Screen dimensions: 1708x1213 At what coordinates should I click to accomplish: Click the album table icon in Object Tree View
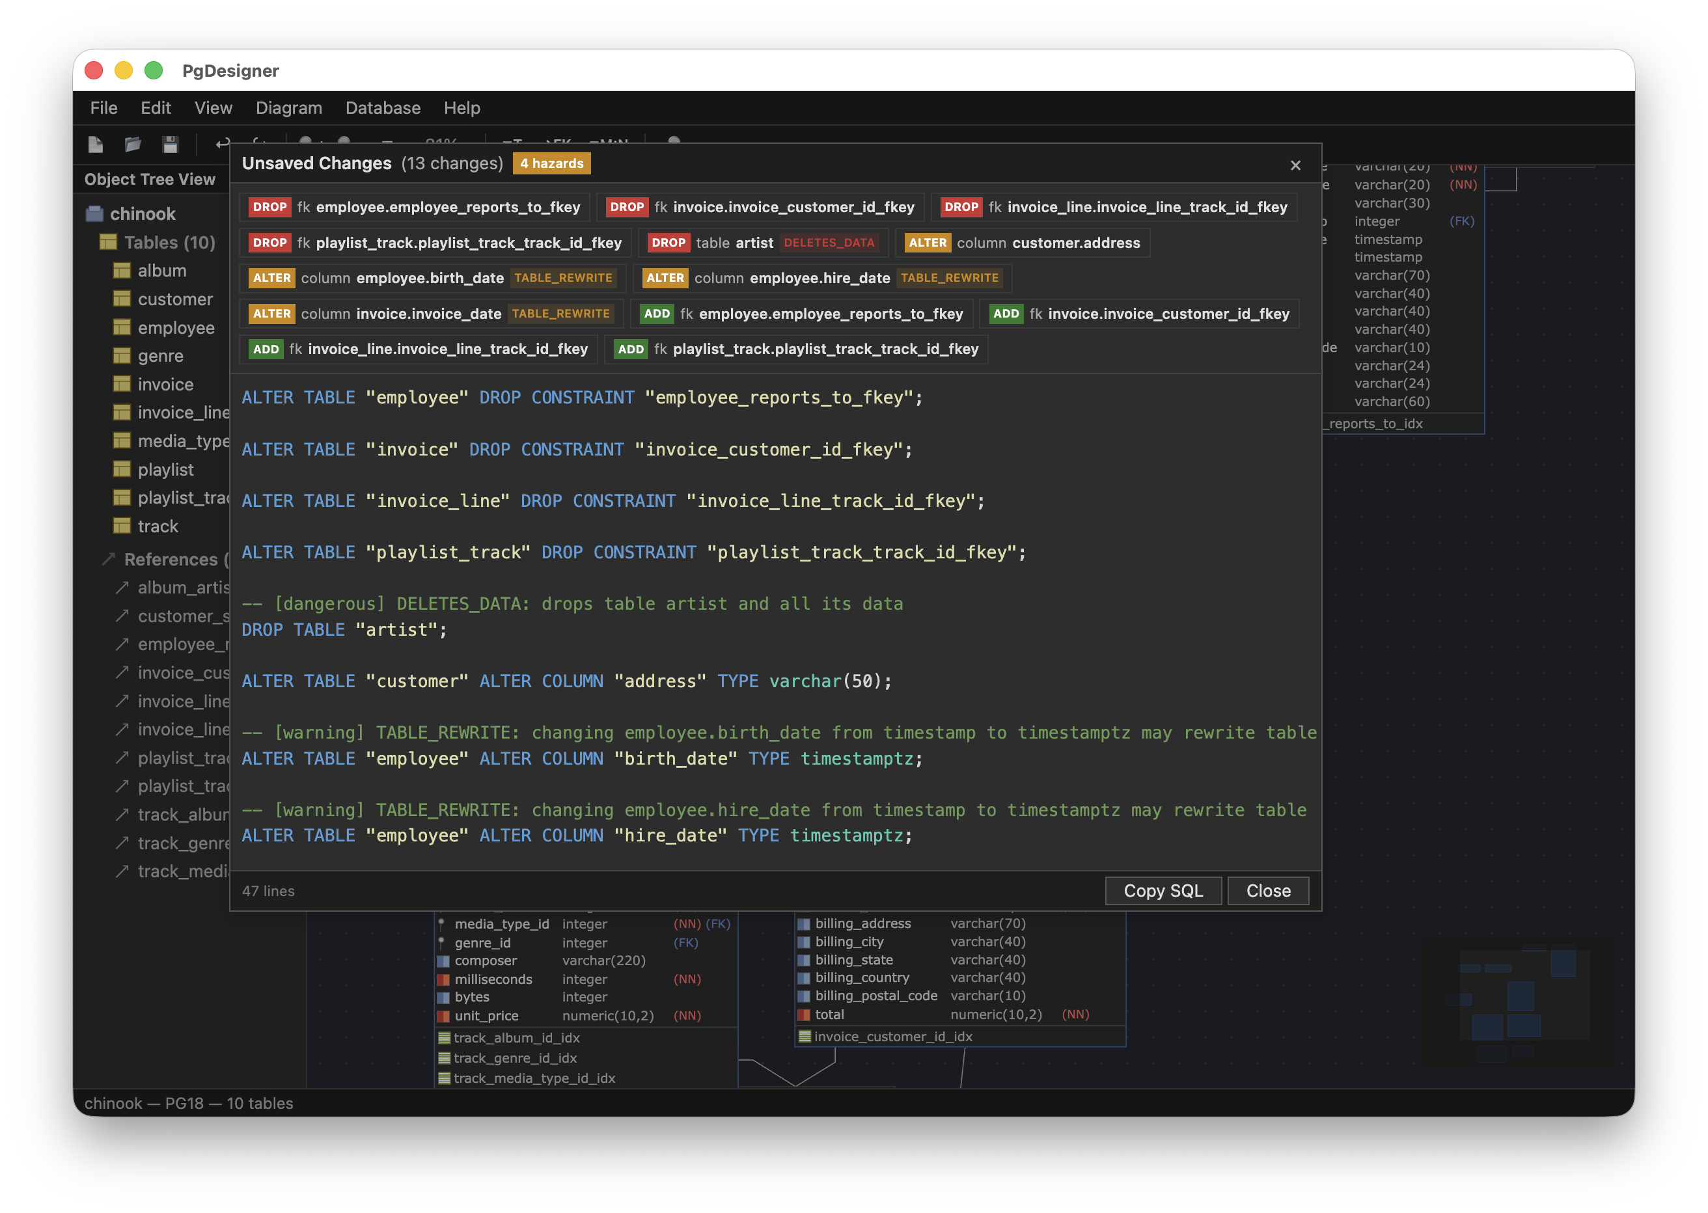(x=122, y=270)
